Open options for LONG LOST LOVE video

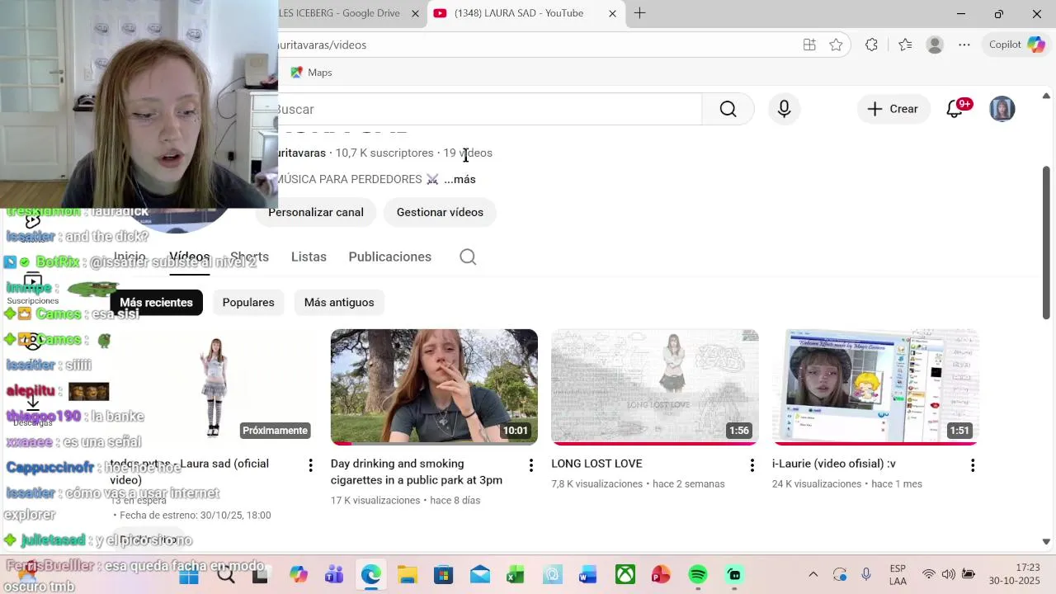click(x=752, y=465)
